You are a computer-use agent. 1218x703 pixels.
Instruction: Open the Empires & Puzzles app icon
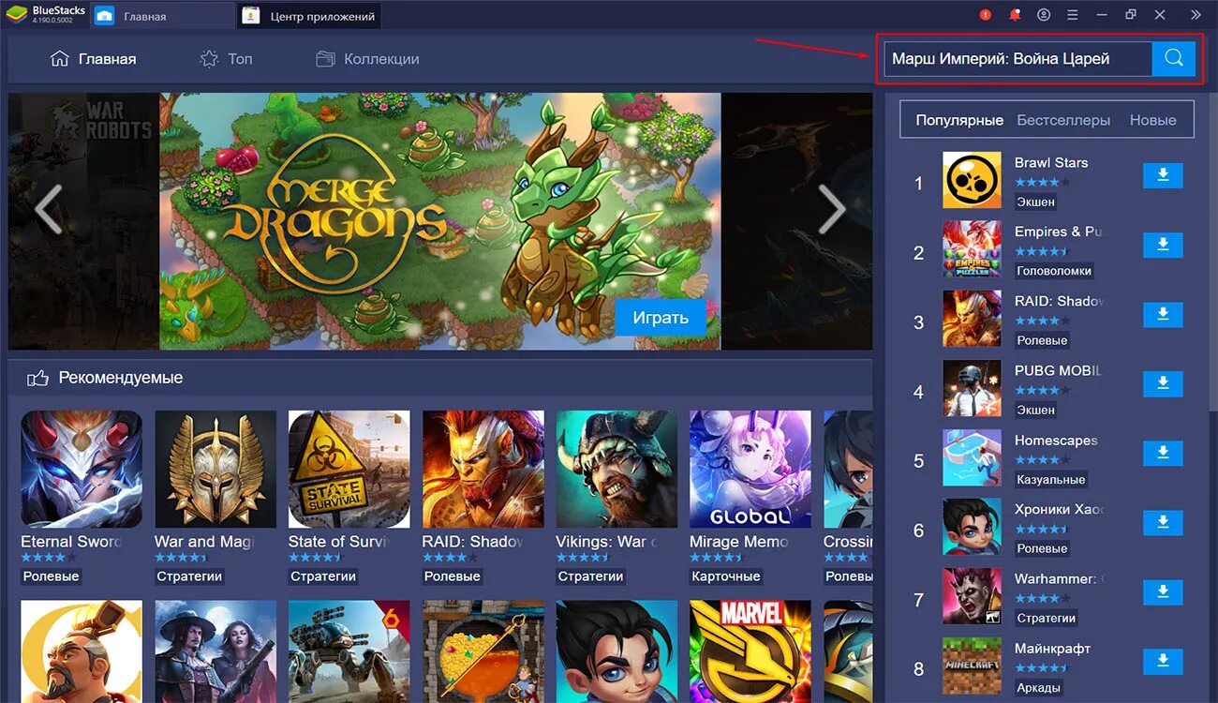(972, 249)
